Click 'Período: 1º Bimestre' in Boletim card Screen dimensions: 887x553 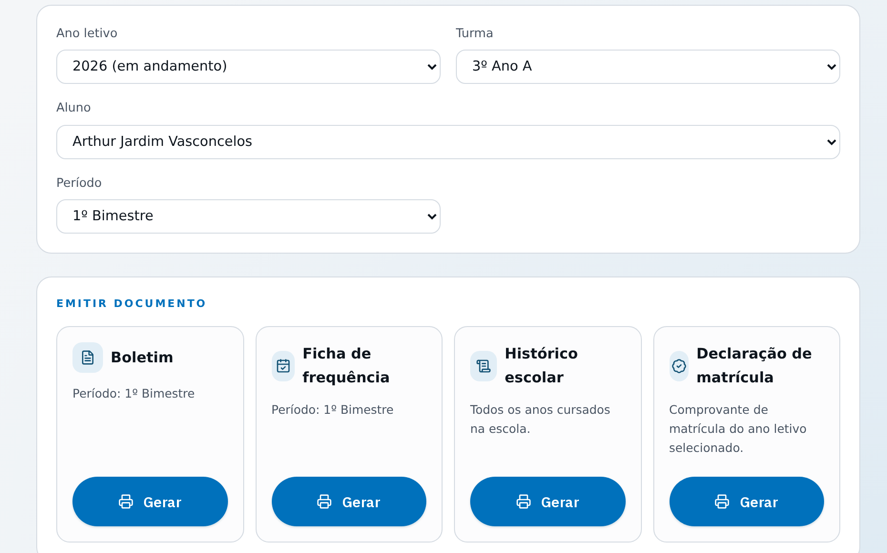click(x=134, y=394)
